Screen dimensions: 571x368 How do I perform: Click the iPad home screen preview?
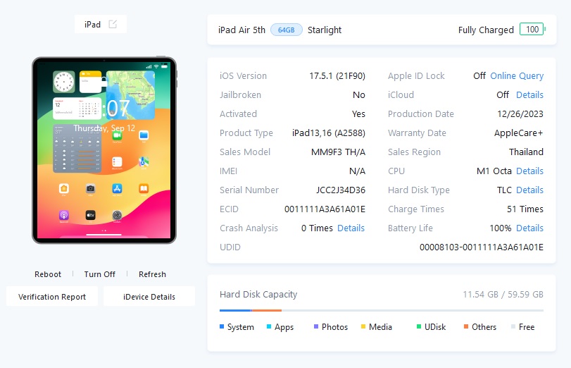coord(104,150)
